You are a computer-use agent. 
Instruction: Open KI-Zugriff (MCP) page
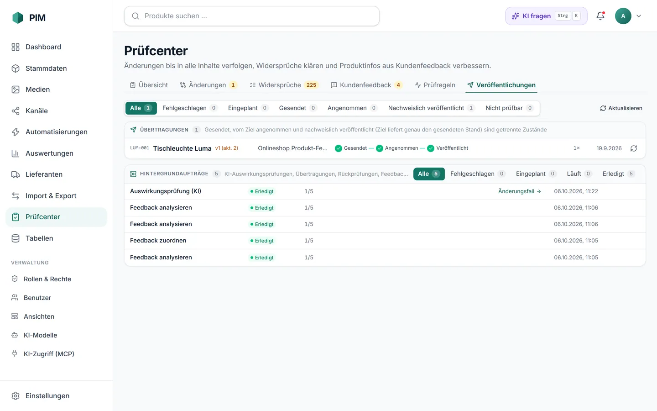[56, 354]
